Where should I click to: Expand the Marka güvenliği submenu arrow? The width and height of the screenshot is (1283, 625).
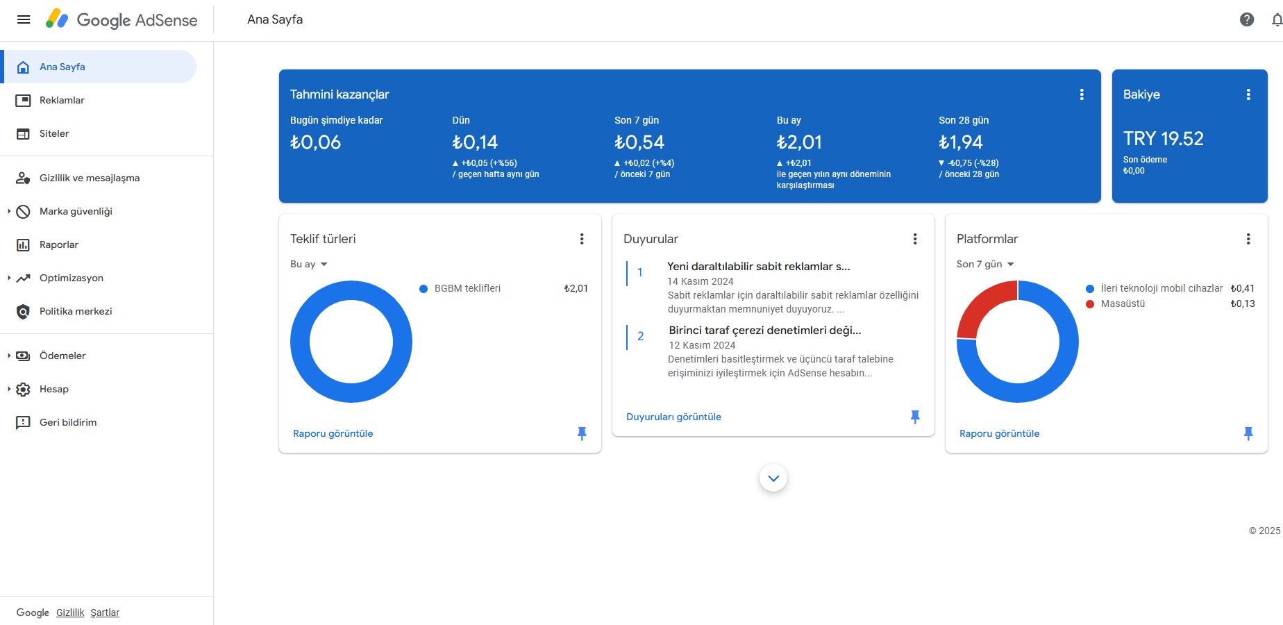click(x=9, y=211)
